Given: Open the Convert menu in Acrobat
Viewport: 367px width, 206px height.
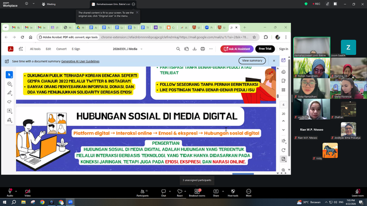Looking at the screenshot, I should click(x=61, y=49).
